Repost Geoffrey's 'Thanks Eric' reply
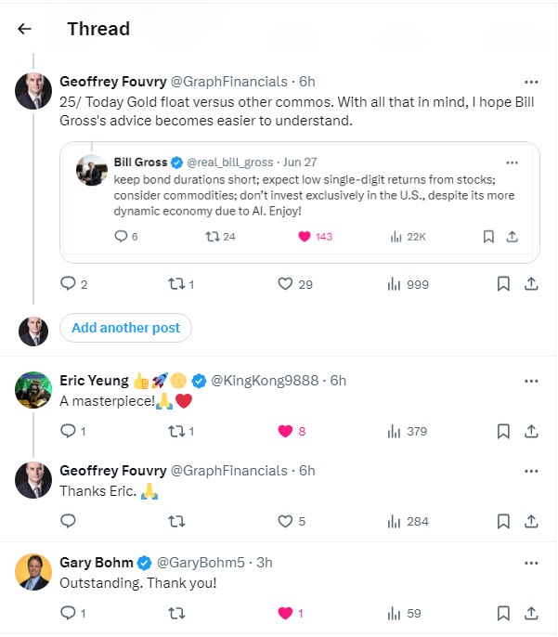Image resolution: width=558 pixels, height=637 pixels. 175,521
